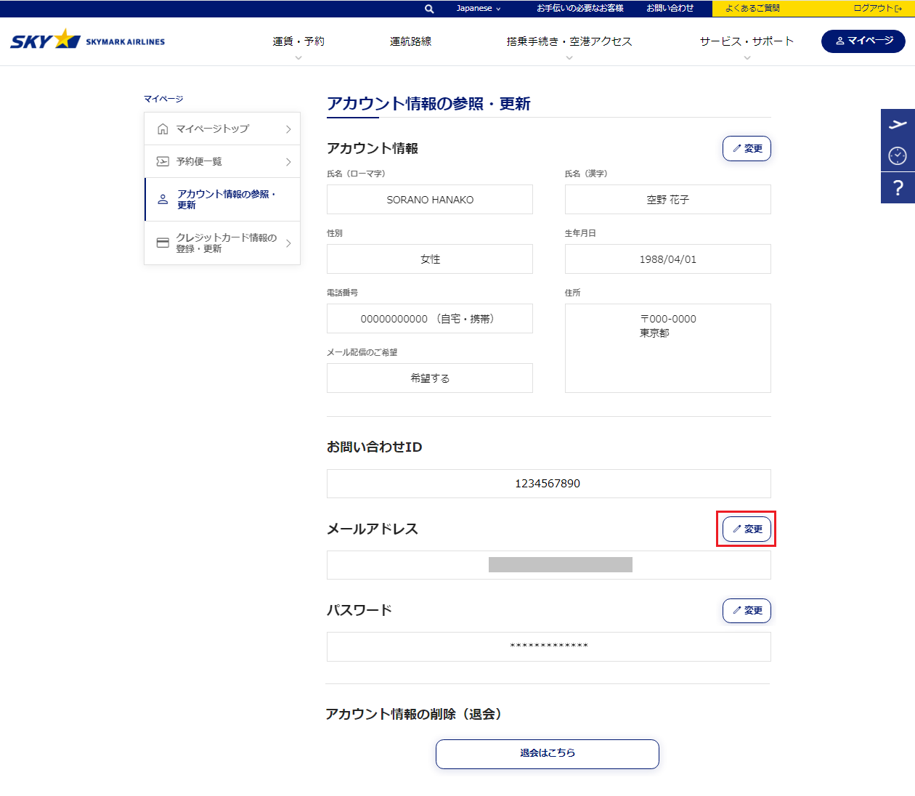Screen dimensions: 915x796
Task: Click the ticket icon beside 予約便一覧
Action: tap(163, 162)
